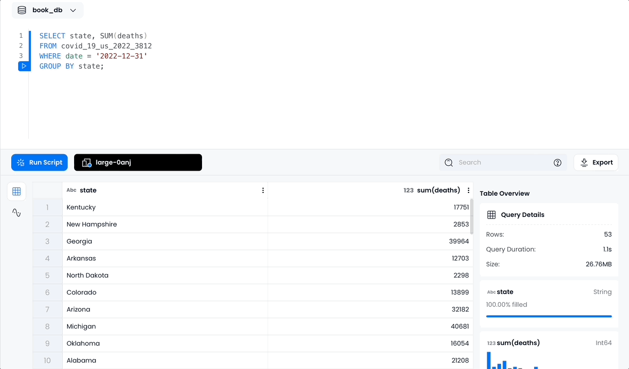
Task: Click the magnifier icon in the search box
Action: pyautogui.click(x=449, y=163)
